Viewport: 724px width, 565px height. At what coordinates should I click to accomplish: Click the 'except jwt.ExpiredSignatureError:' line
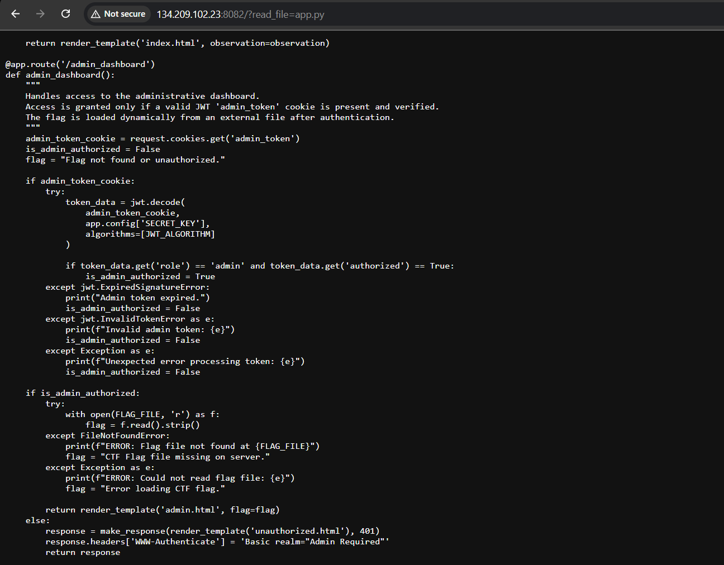[x=127, y=287]
